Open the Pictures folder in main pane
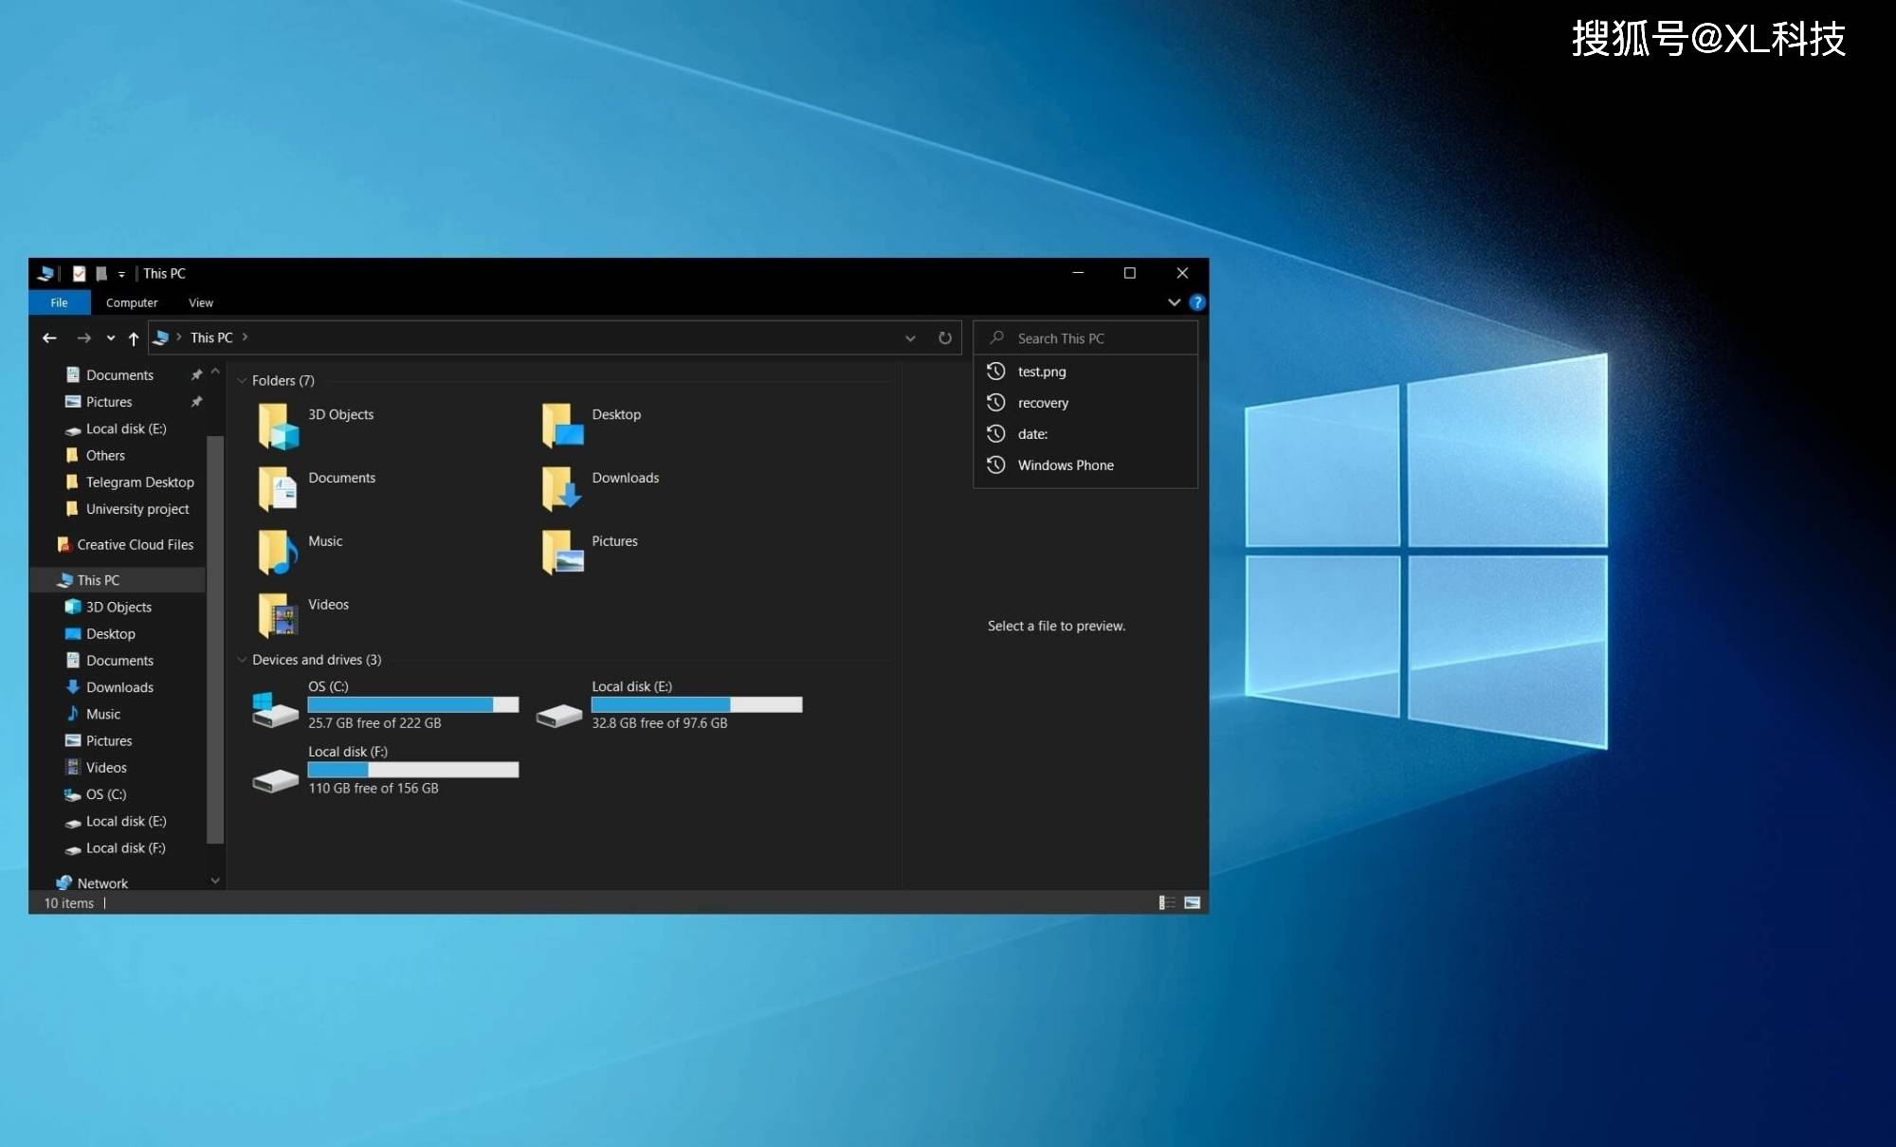The height and width of the screenshot is (1147, 1896). 562,553
